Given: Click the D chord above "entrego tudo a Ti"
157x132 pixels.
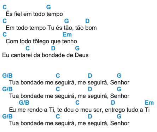Looking at the screenshot, I should click(x=113, y=103).
